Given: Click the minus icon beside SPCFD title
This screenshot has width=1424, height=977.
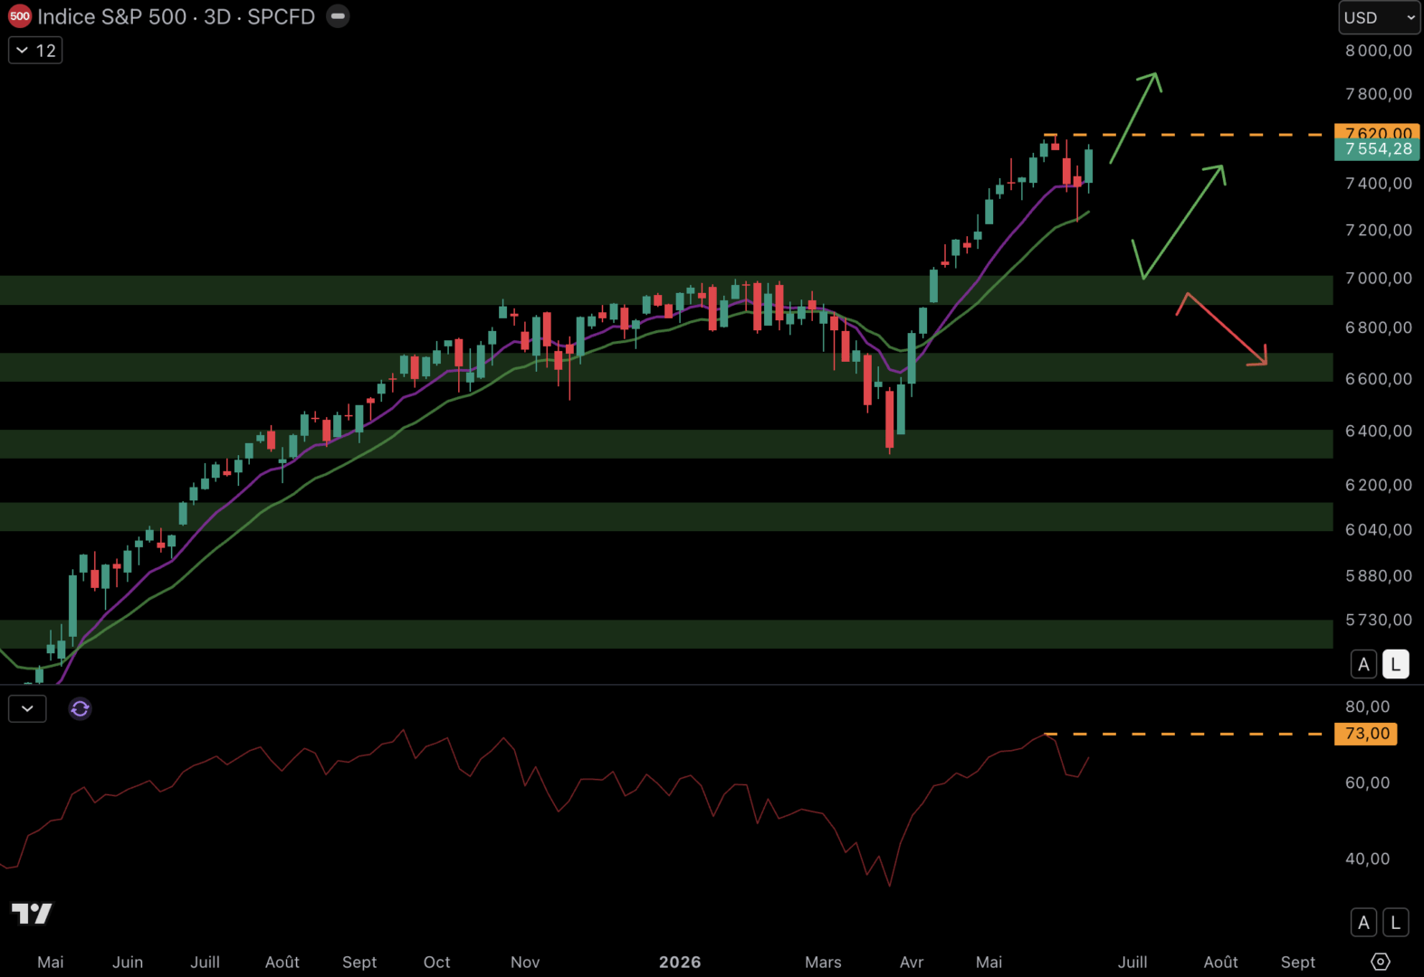Looking at the screenshot, I should click(338, 16).
